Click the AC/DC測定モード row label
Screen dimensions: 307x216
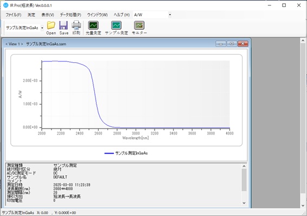21,173
